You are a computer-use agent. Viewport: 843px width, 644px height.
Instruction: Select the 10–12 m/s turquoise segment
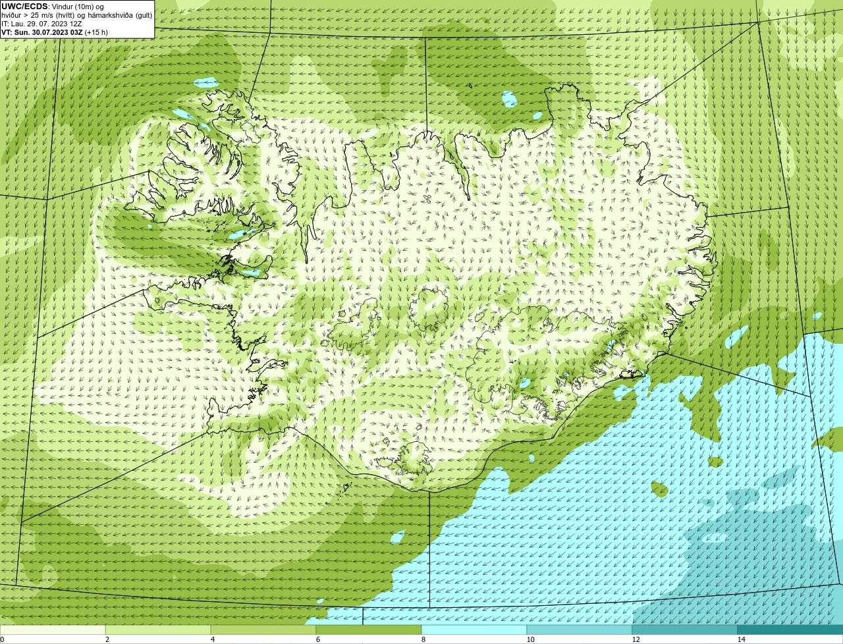point(580,630)
